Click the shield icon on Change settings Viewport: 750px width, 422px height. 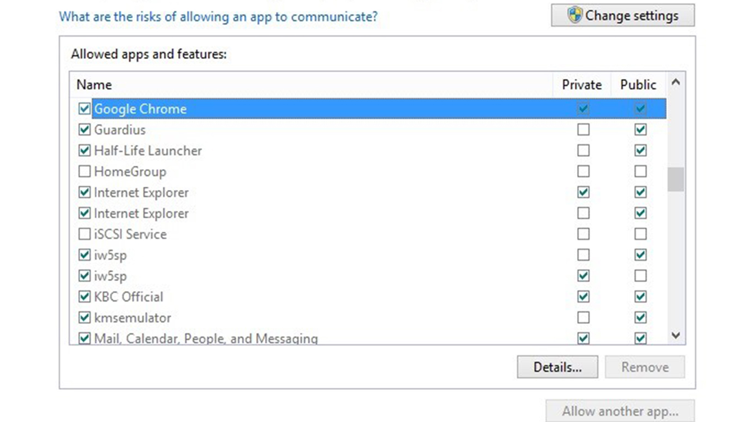coord(574,15)
